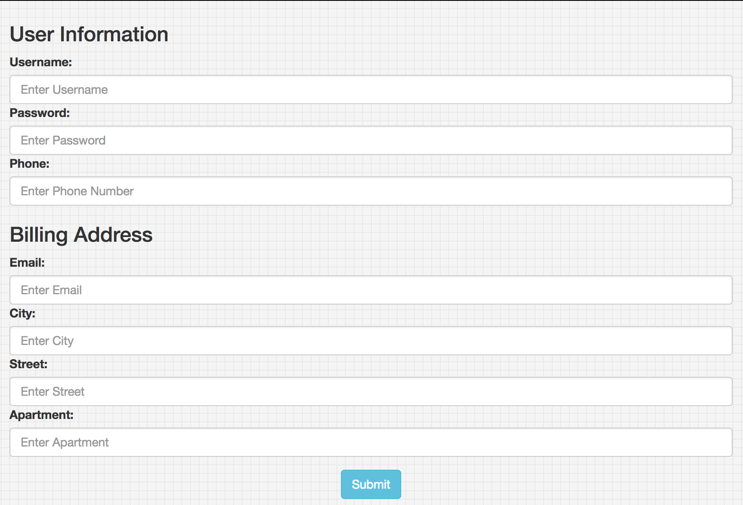Select the Phone: field label
The height and width of the screenshot is (505, 743).
(x=30, y=163)
